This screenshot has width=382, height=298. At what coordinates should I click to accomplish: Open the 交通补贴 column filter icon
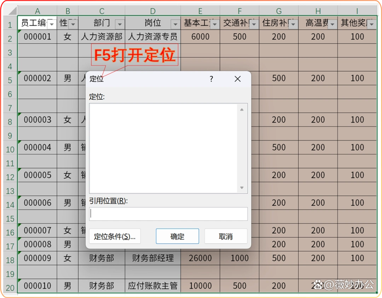coord(254,23)
